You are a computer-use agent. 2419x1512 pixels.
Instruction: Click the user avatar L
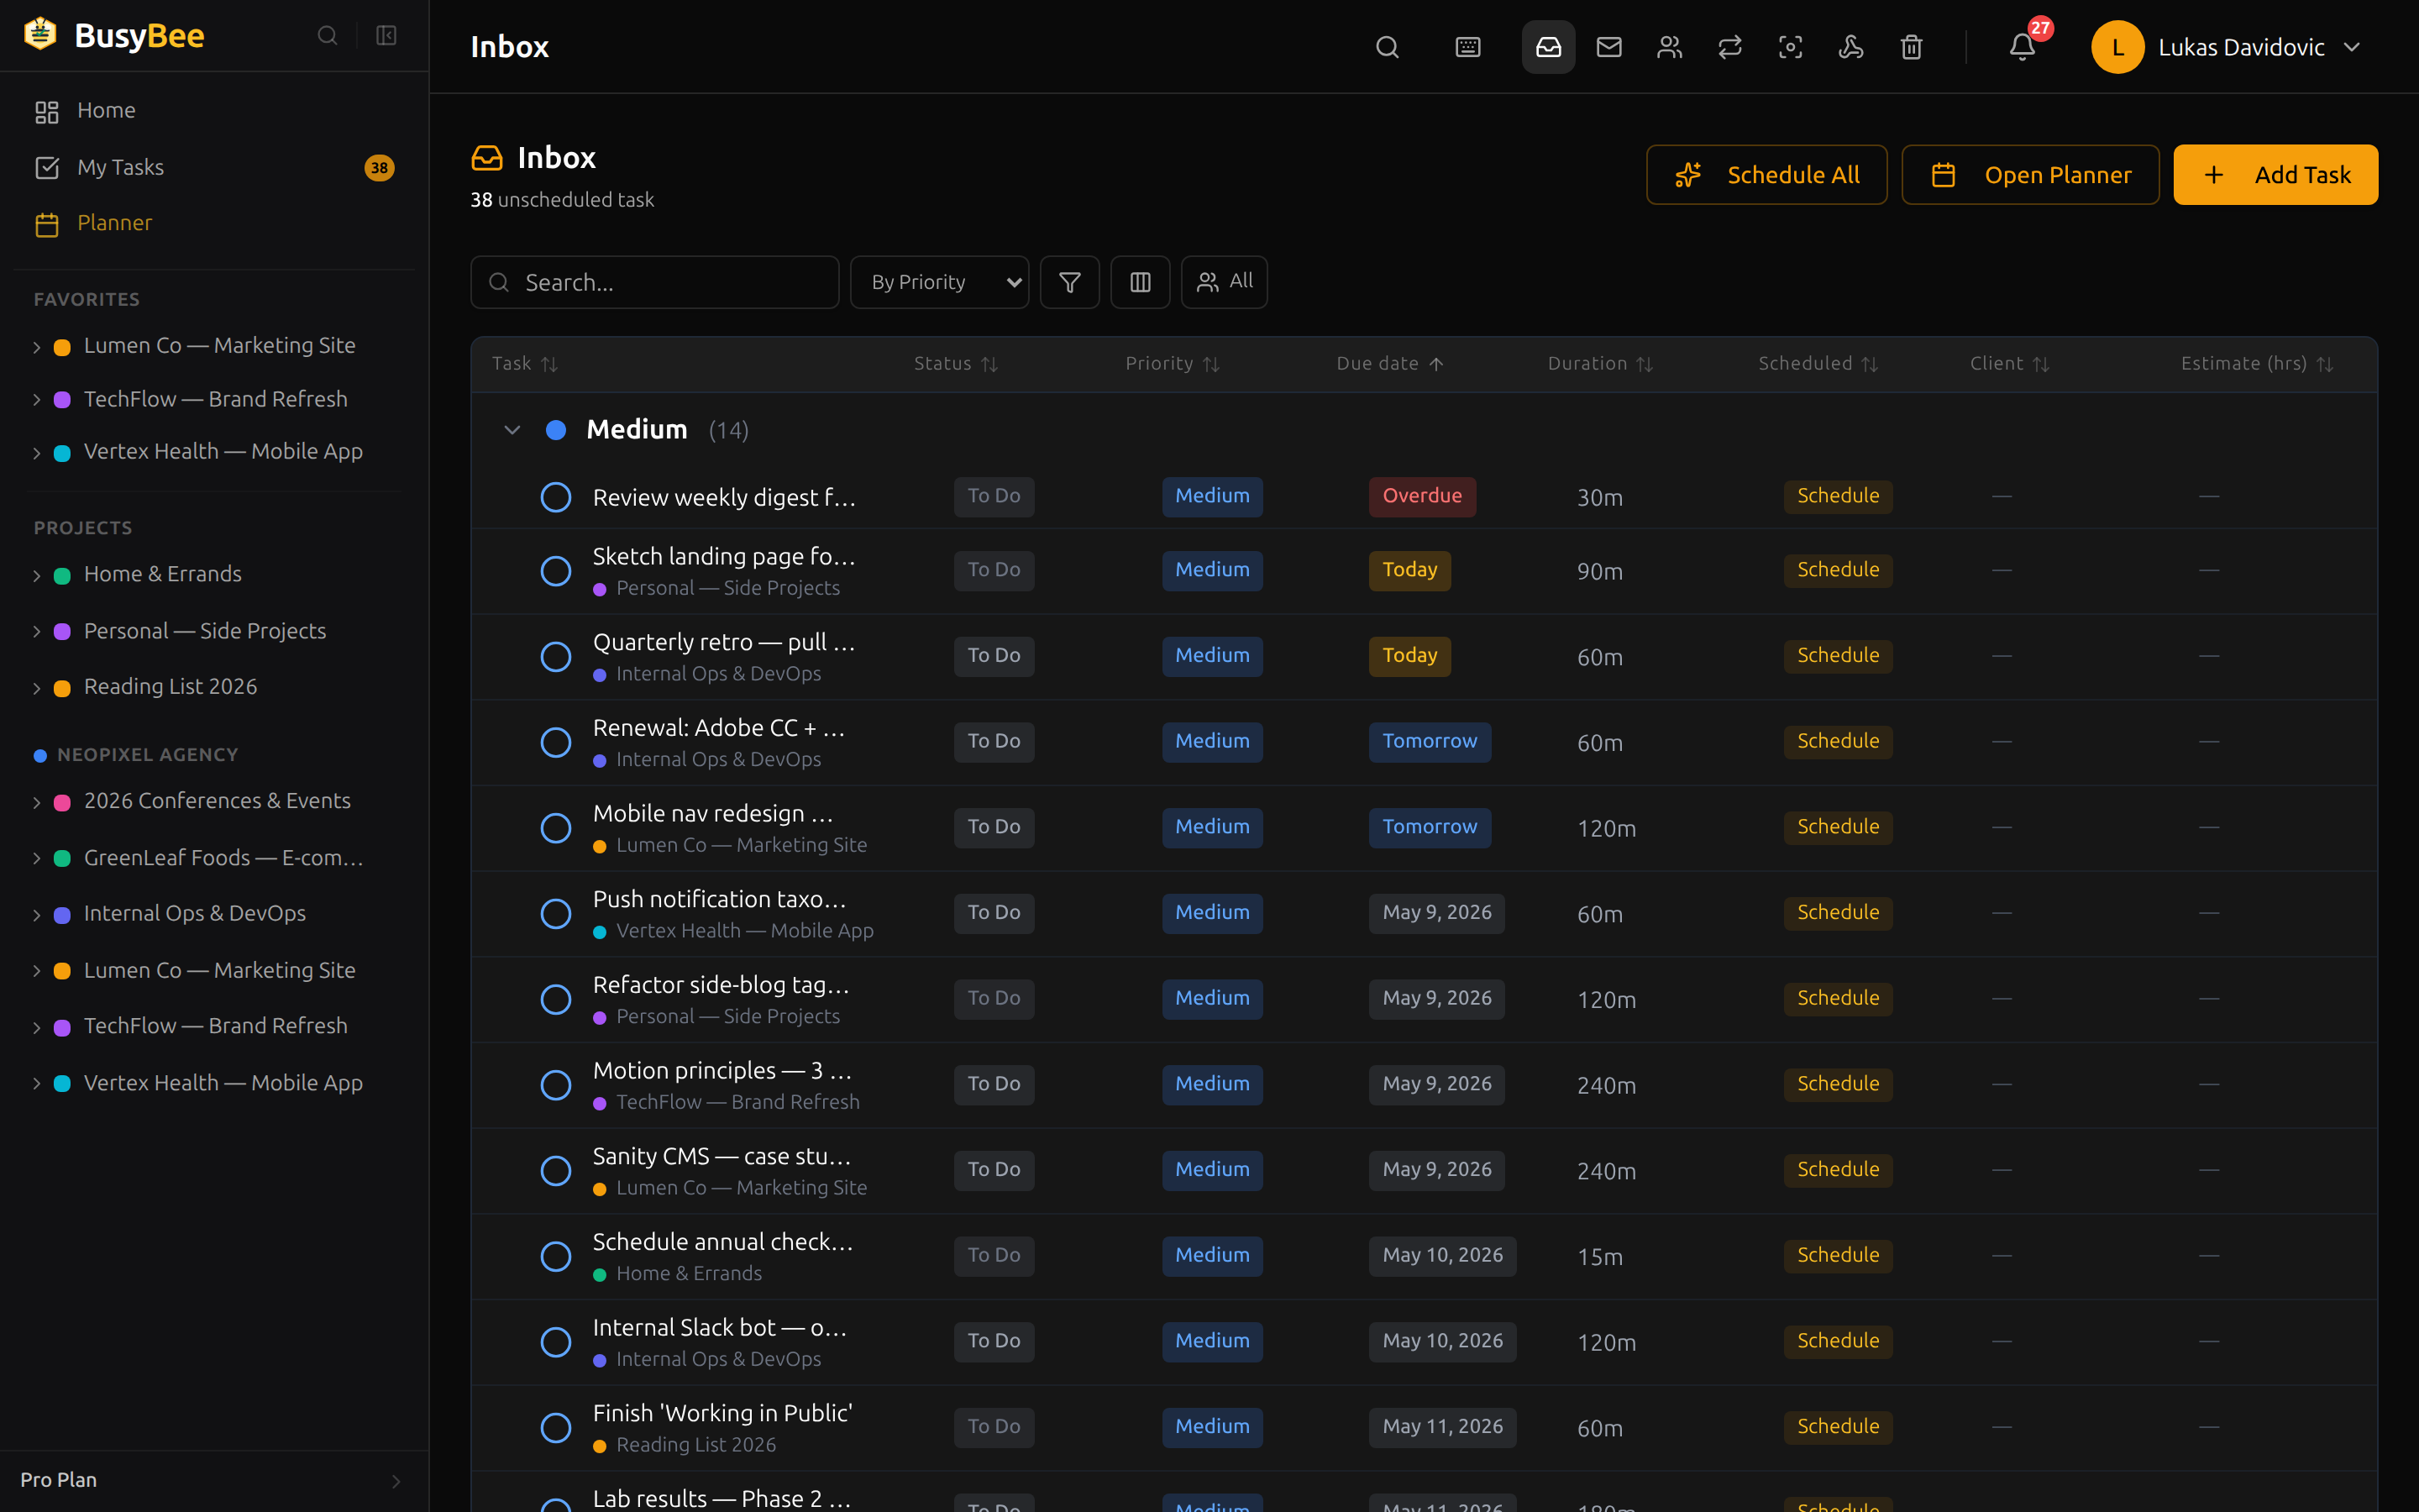2117,47
